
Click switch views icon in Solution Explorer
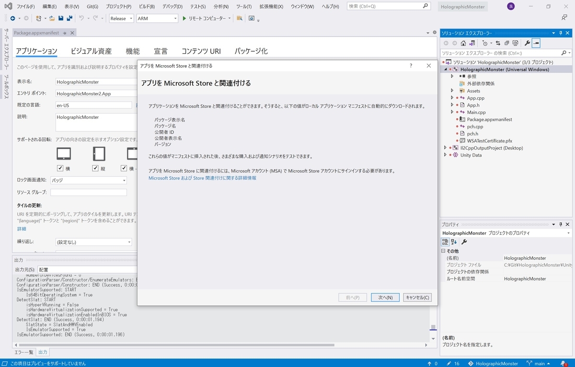tap(472, 43)
